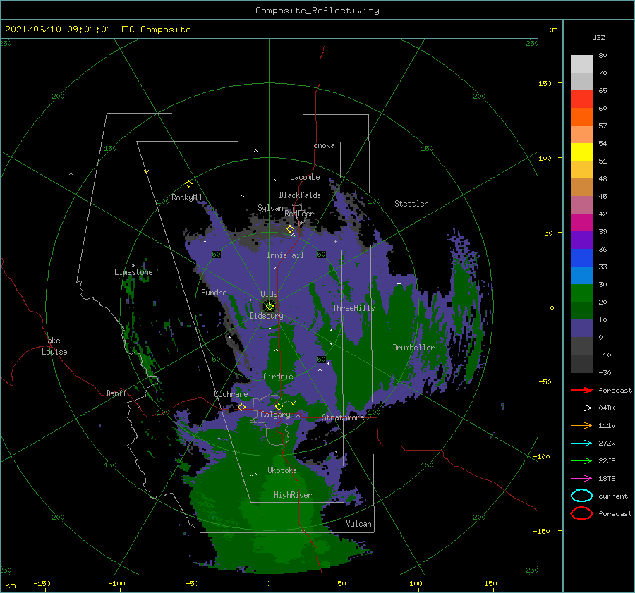The height and width of the screenshot is (593, 635).
Task: Click the Strathmore city label
Action: click(x=344, y=417)
